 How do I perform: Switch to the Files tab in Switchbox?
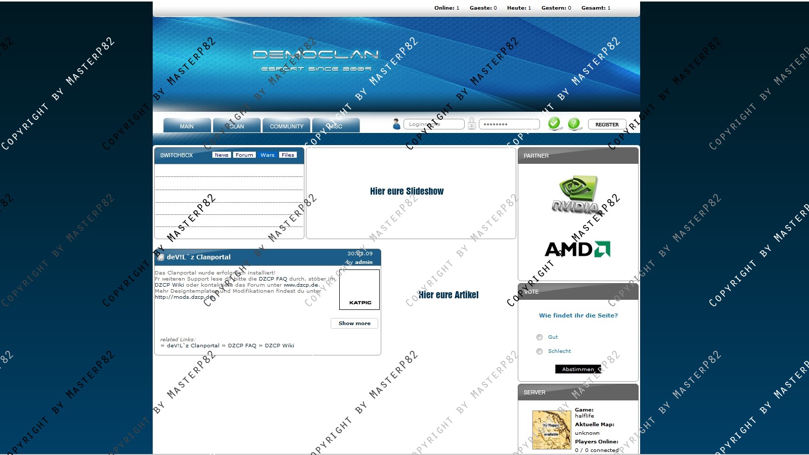(288, 155)
